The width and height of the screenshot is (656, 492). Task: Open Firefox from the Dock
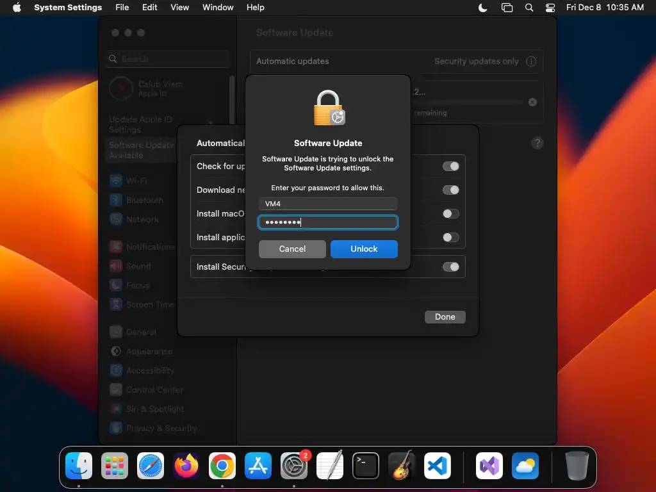pos(186,466)
